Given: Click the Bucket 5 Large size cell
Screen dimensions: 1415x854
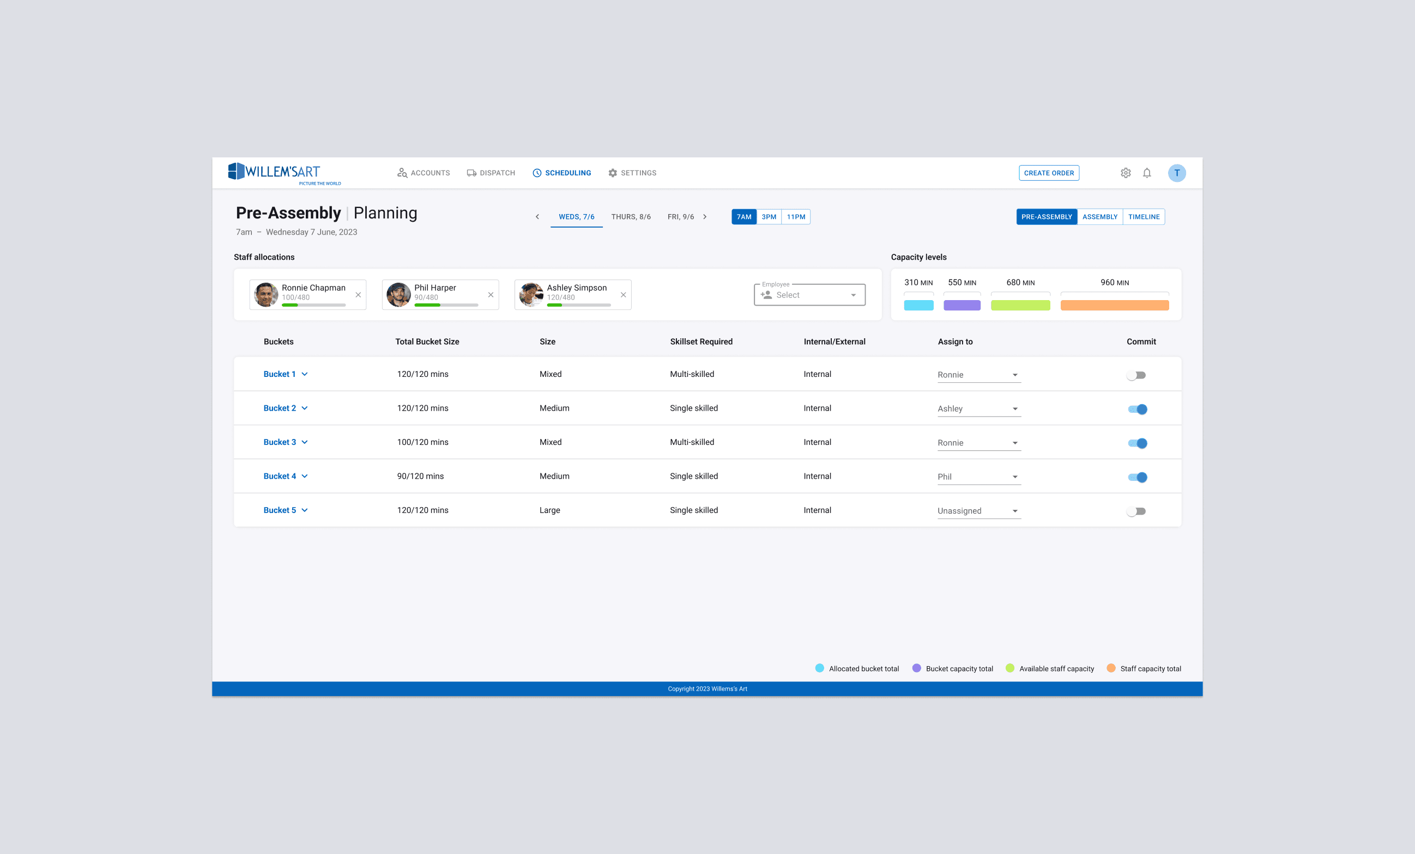Looking at the screenshot, I should pyautogui.click(x=549, y=510).
